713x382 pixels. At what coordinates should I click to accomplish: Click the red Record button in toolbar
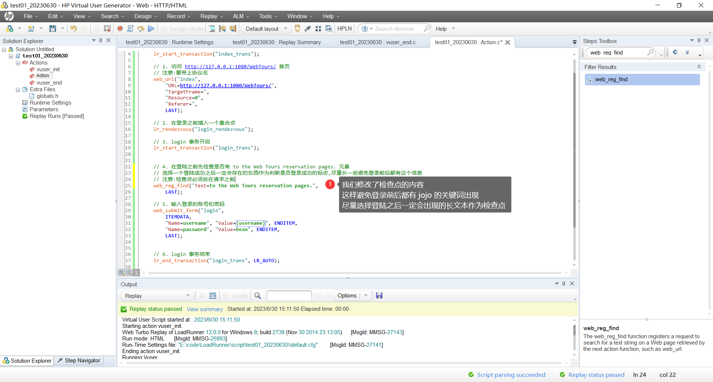pyautogui.click(x=120, y=29)
